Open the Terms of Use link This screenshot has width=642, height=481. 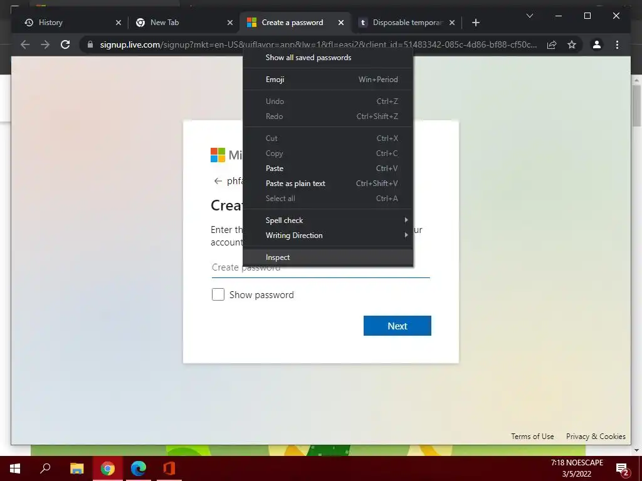click(532, 437)
